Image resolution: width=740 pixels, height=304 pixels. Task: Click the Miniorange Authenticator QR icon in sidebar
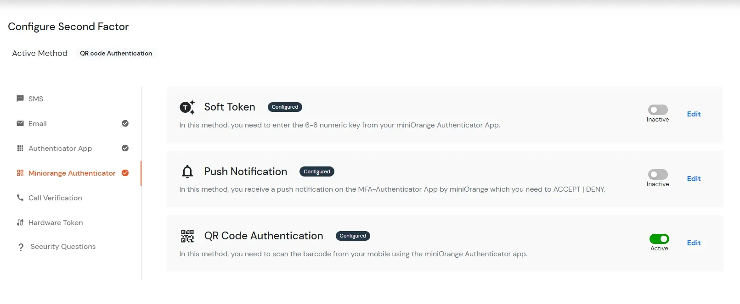point(20,173)
